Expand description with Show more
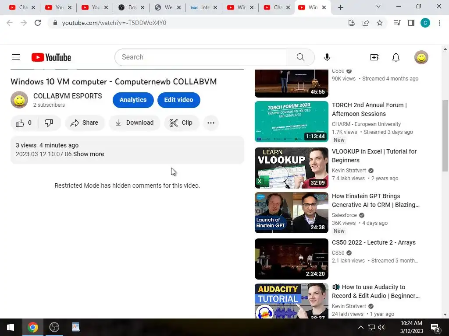Viewport: 449px width, 336px height. point(89,154)
